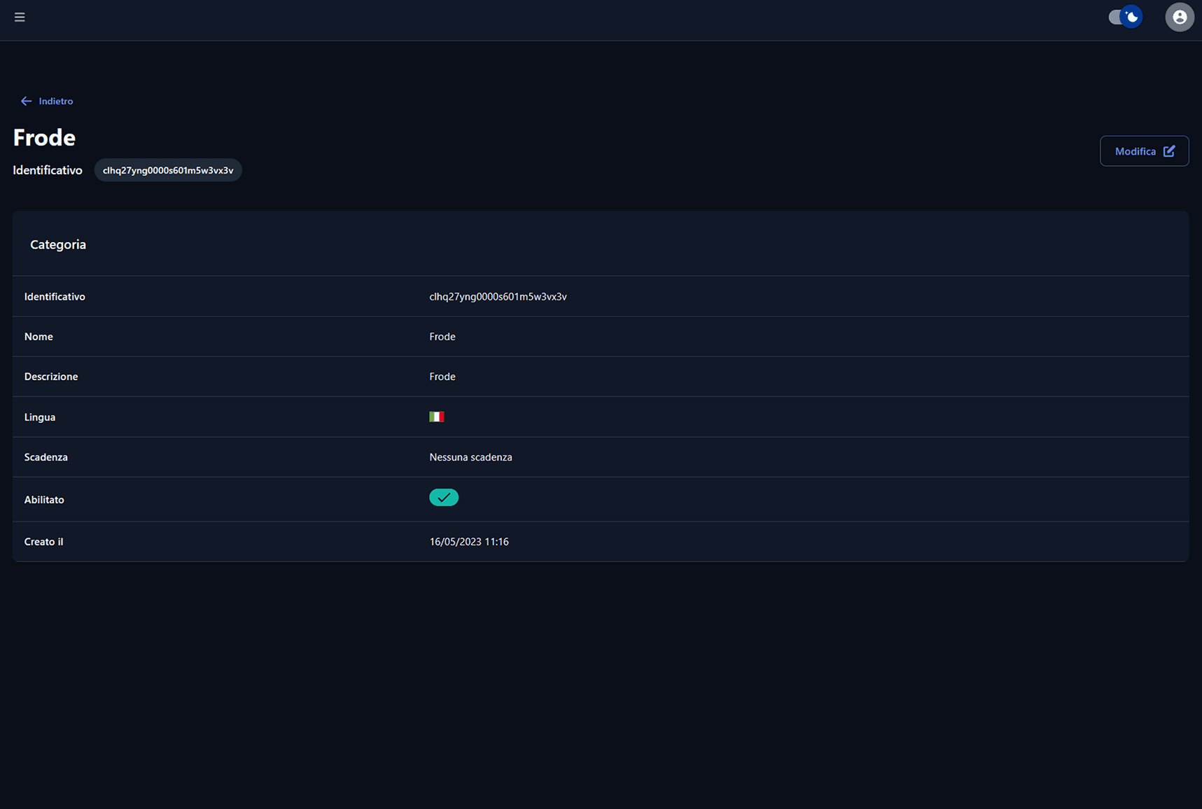
Task: Click the Identificativo label in the table
Action: [55, 297]
